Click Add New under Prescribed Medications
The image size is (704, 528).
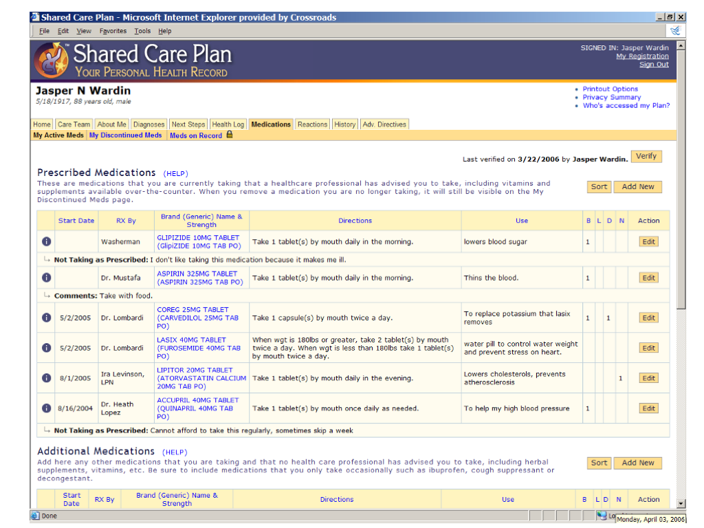637,187
